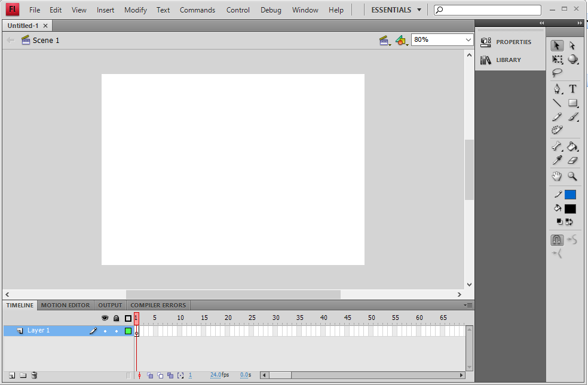The width and height of the screenshot is (588, 385).
Task: Switch to the COMPILER ERRORS tab
Action: coord(158,305)
